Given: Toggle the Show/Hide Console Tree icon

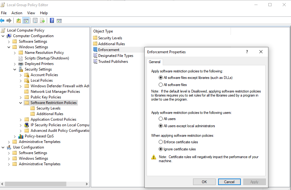Looking at the screenshot, I should 26,20.
